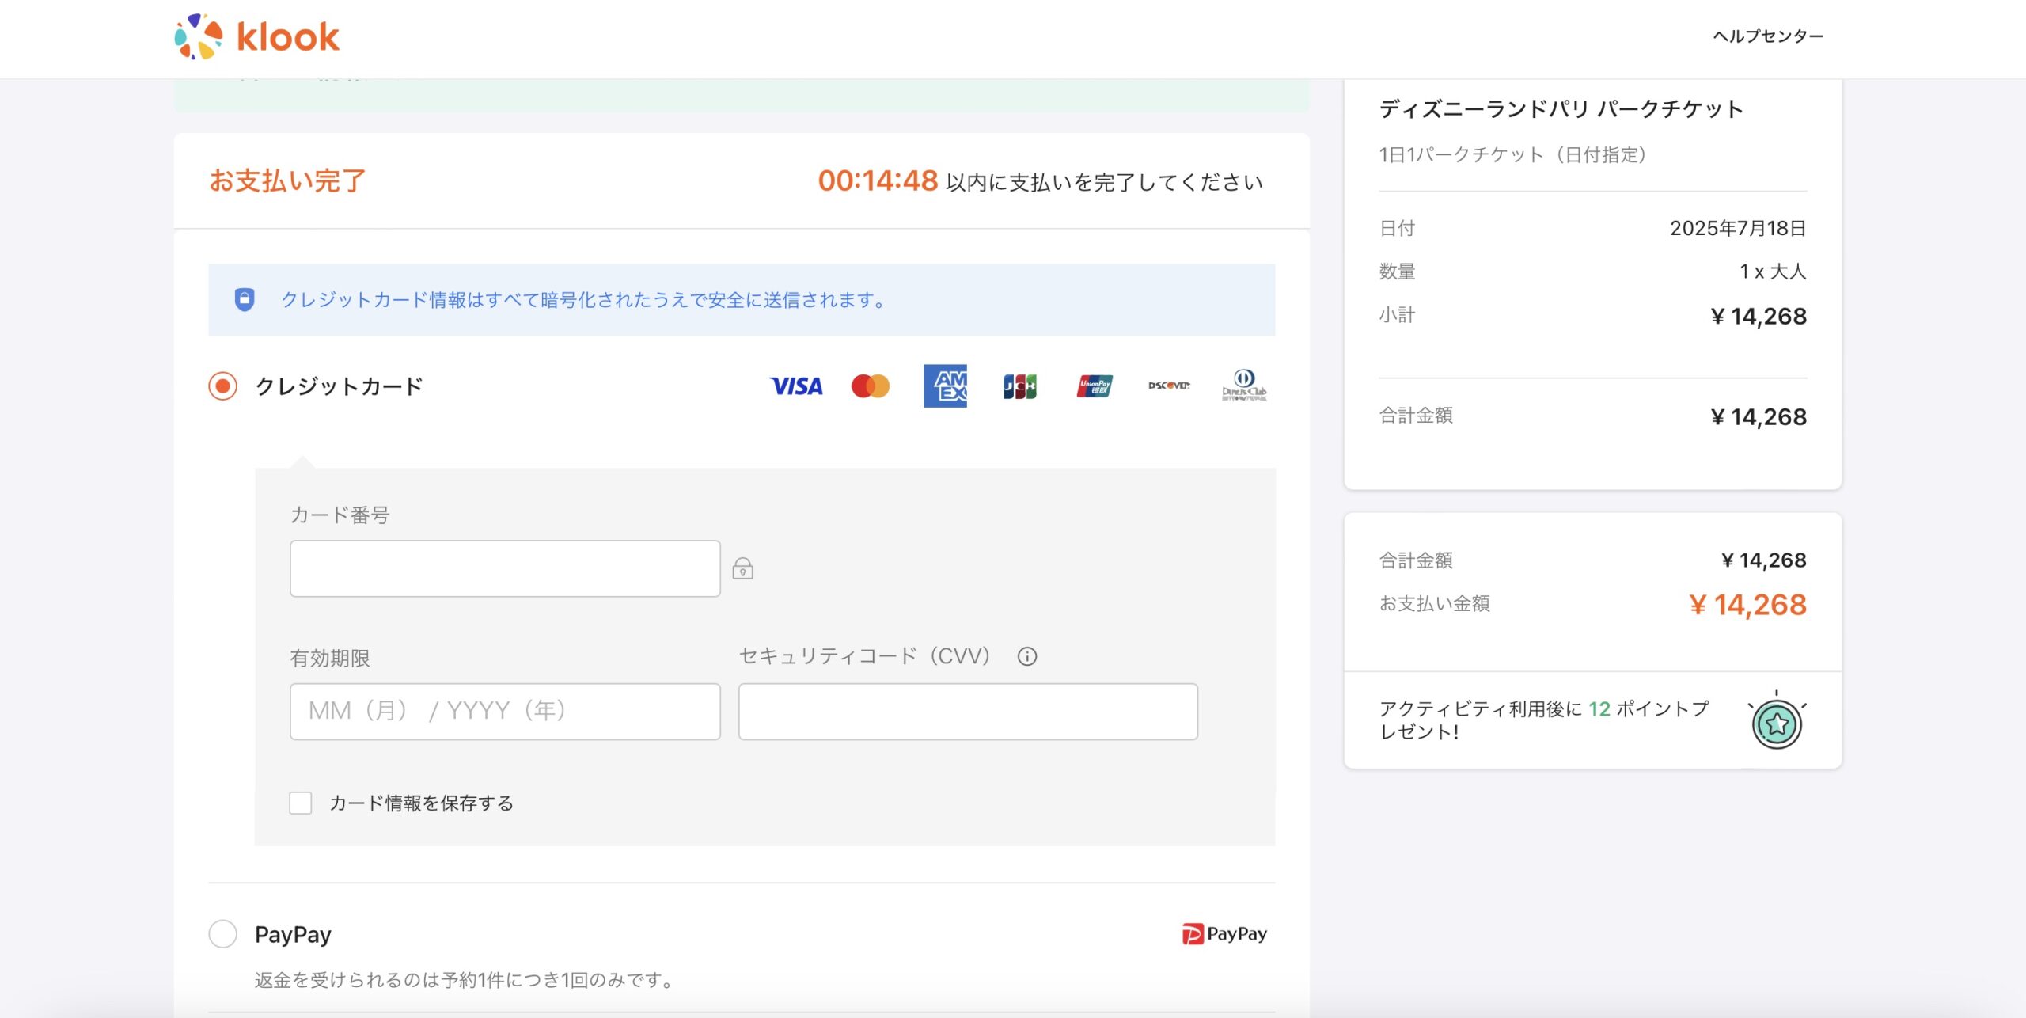
Task: Click the JCB card icon
Action: tap(1020, 386)
